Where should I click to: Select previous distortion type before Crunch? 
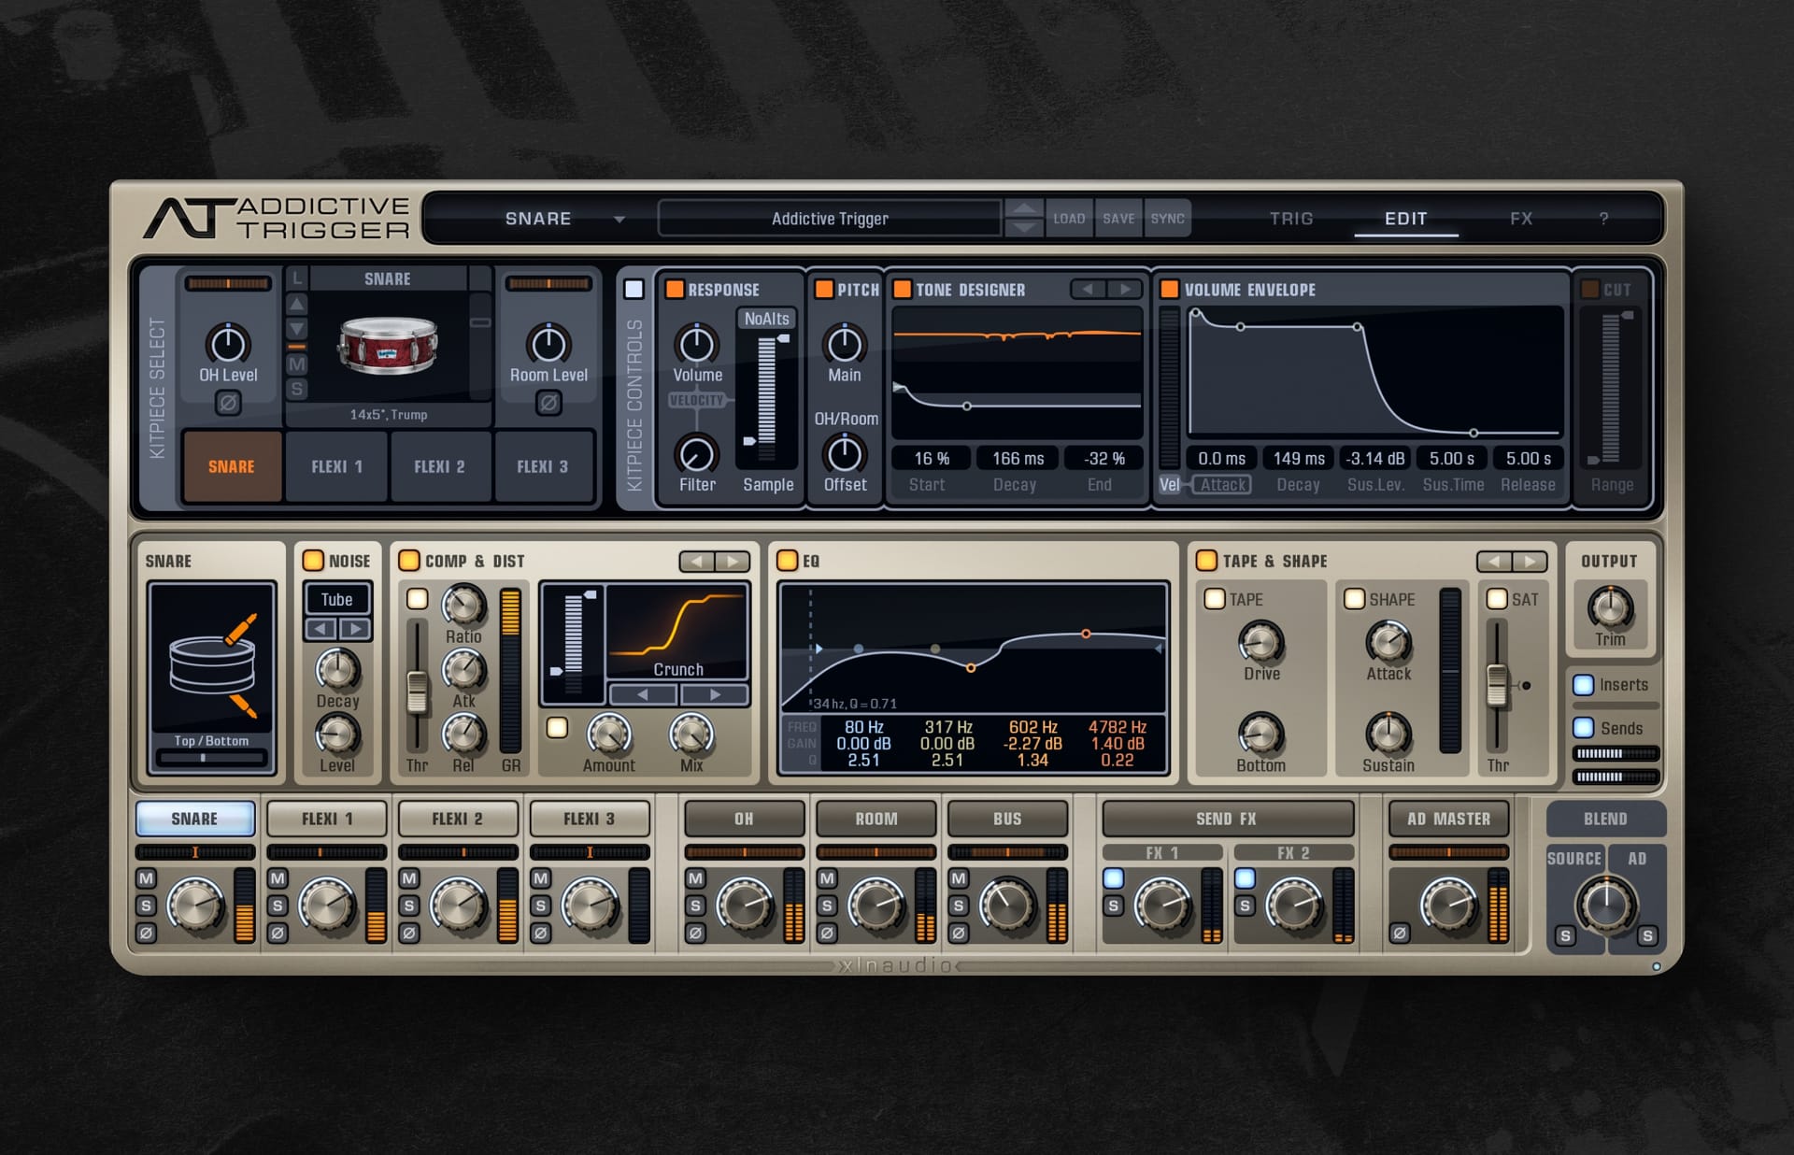click(643, 694)
